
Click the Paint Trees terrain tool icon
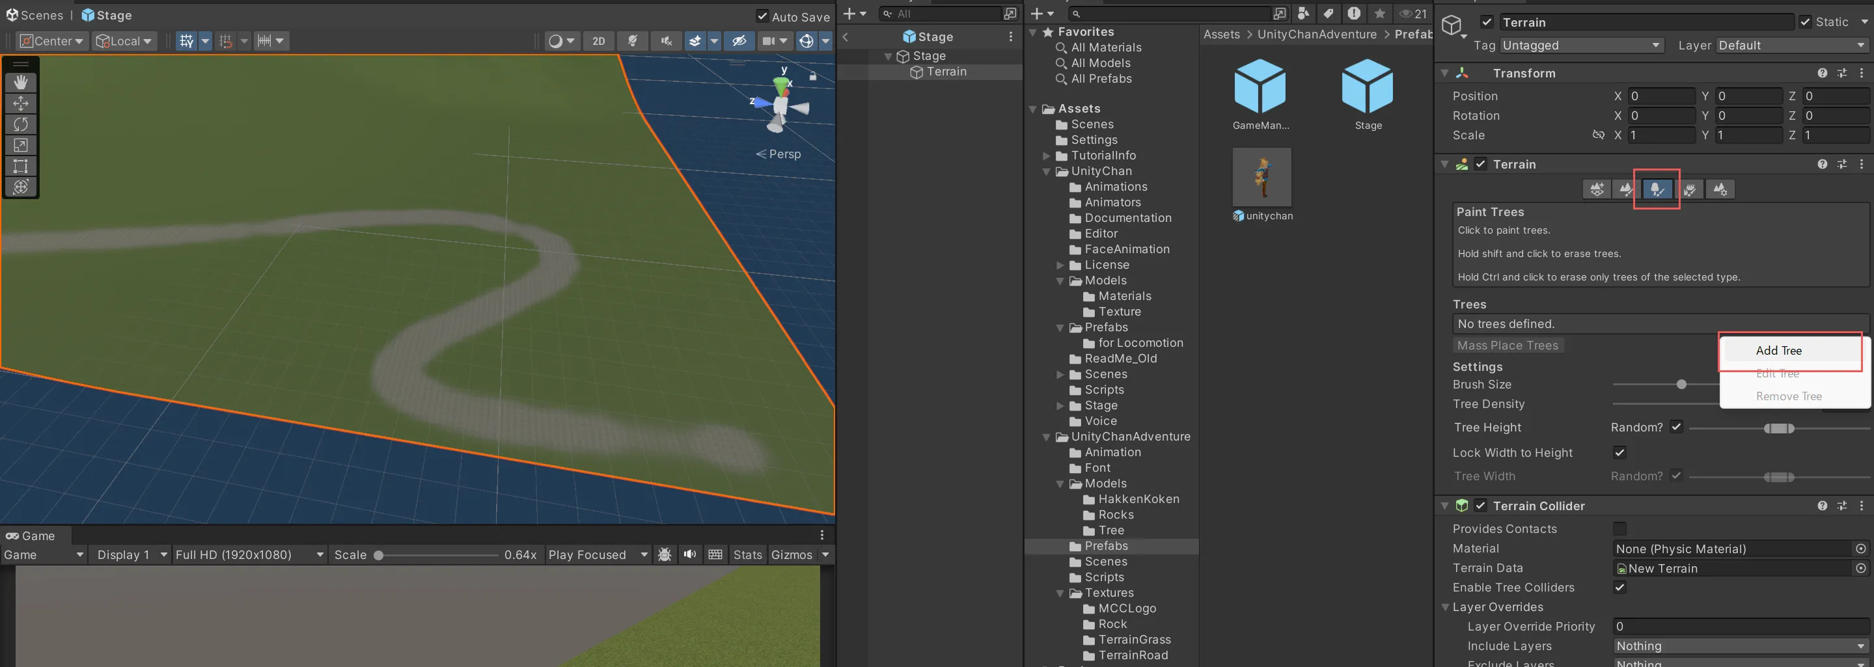1657,190
